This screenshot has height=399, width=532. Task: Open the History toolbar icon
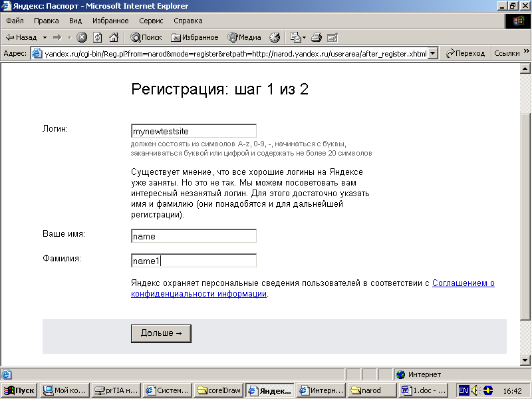click(x=275, y=37)
